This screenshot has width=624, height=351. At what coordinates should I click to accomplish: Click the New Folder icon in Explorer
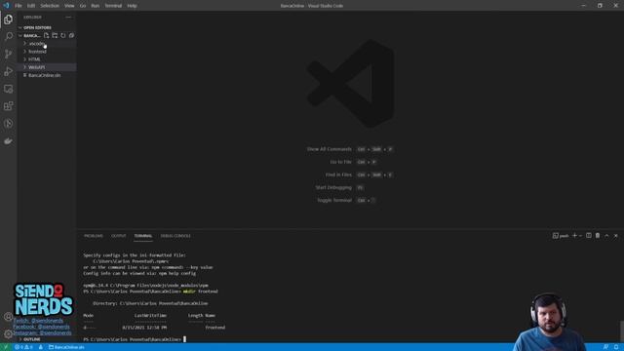(55, 35)
